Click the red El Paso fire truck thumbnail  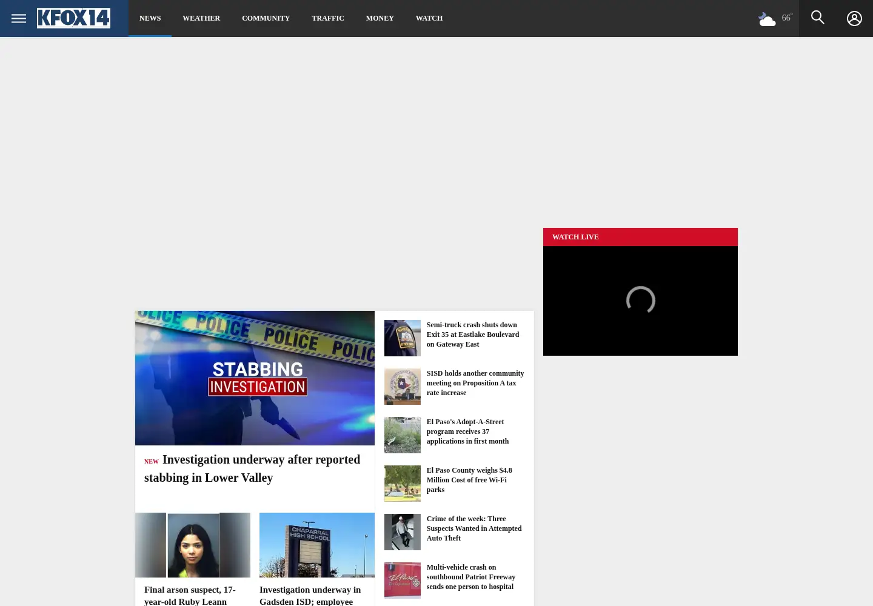[403, 581]
